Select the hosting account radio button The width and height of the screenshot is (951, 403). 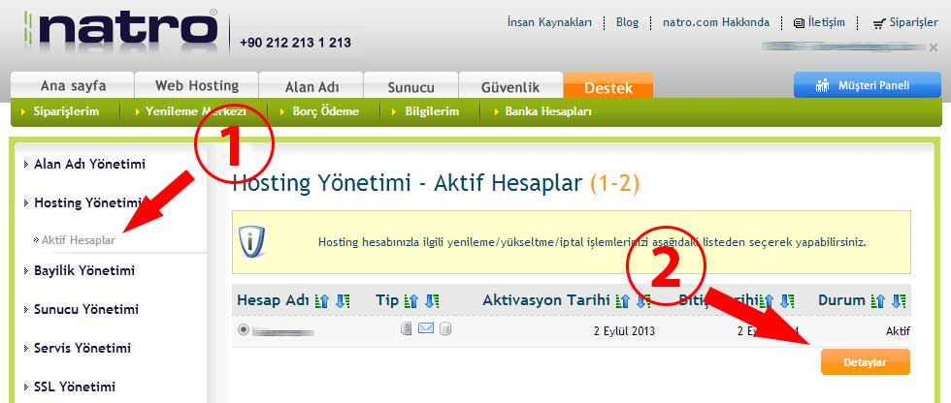(x=244, y=329)
